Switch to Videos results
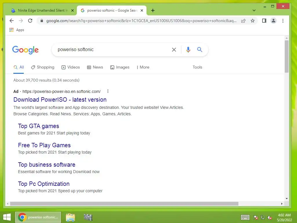Screen dimensions: 297x223 (x=71, y=67)
